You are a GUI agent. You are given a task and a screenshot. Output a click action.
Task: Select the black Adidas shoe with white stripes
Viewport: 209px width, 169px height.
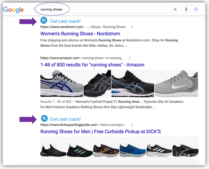tap(159, 150)
